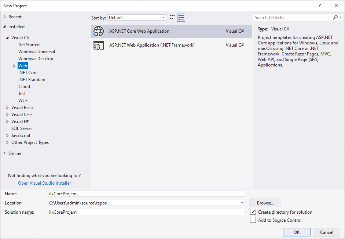Select Test category
This screenshot has height=239, width=345.
[x=22, y=94]
